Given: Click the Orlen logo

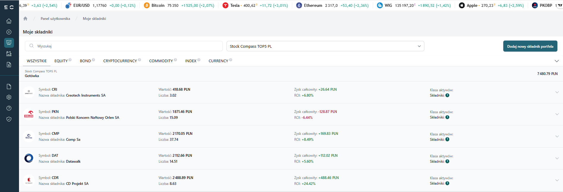Looking at the screenshot, I should tap(29, 114).
